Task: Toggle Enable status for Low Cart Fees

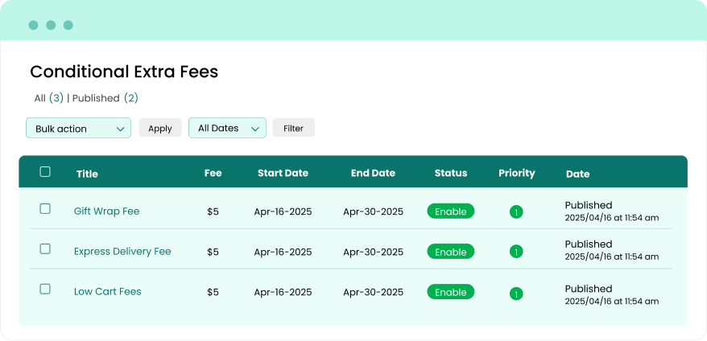Action: click(x=451, y=292)
